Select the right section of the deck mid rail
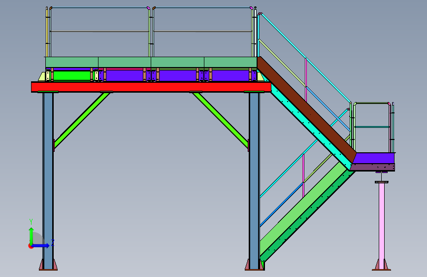This screenshot has height=277, width=427. click(202, 31)
